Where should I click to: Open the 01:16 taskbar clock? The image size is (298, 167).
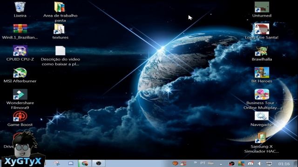coord(284,164)
